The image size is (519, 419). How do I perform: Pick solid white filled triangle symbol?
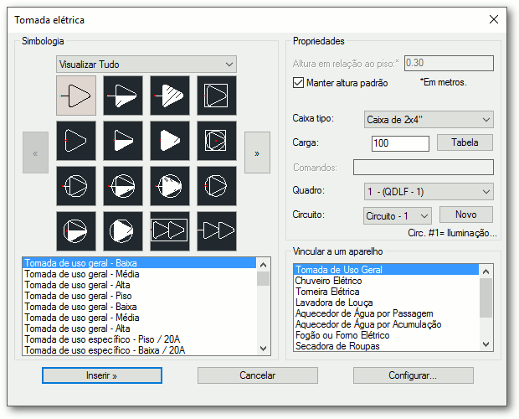point(170,141)
